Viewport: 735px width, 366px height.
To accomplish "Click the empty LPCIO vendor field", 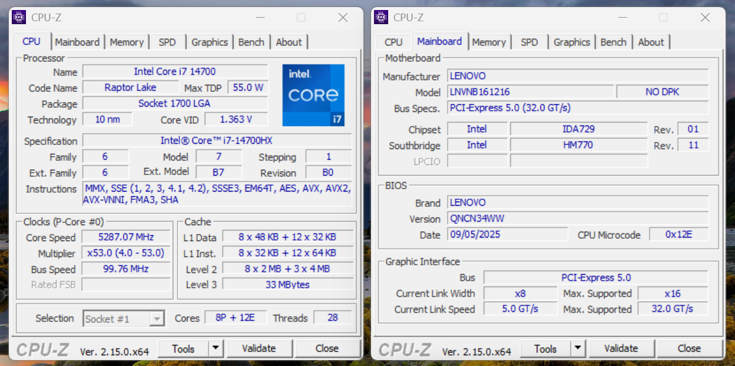I will point(477,160).
